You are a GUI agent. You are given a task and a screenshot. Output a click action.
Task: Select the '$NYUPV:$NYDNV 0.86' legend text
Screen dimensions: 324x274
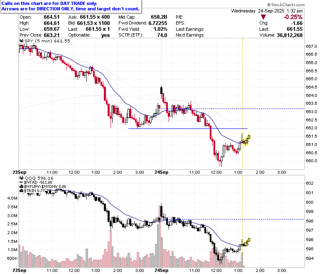[45, 187]
